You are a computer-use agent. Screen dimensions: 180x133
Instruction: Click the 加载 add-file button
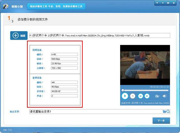(x=19, y=35)
